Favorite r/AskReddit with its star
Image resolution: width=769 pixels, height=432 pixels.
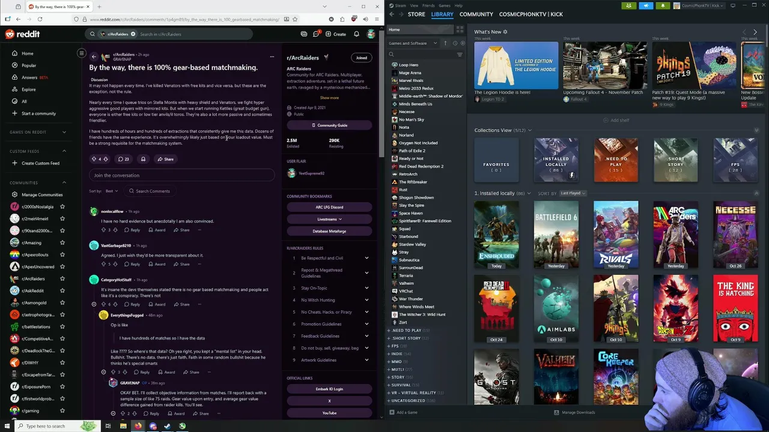[x=62, y=290]
